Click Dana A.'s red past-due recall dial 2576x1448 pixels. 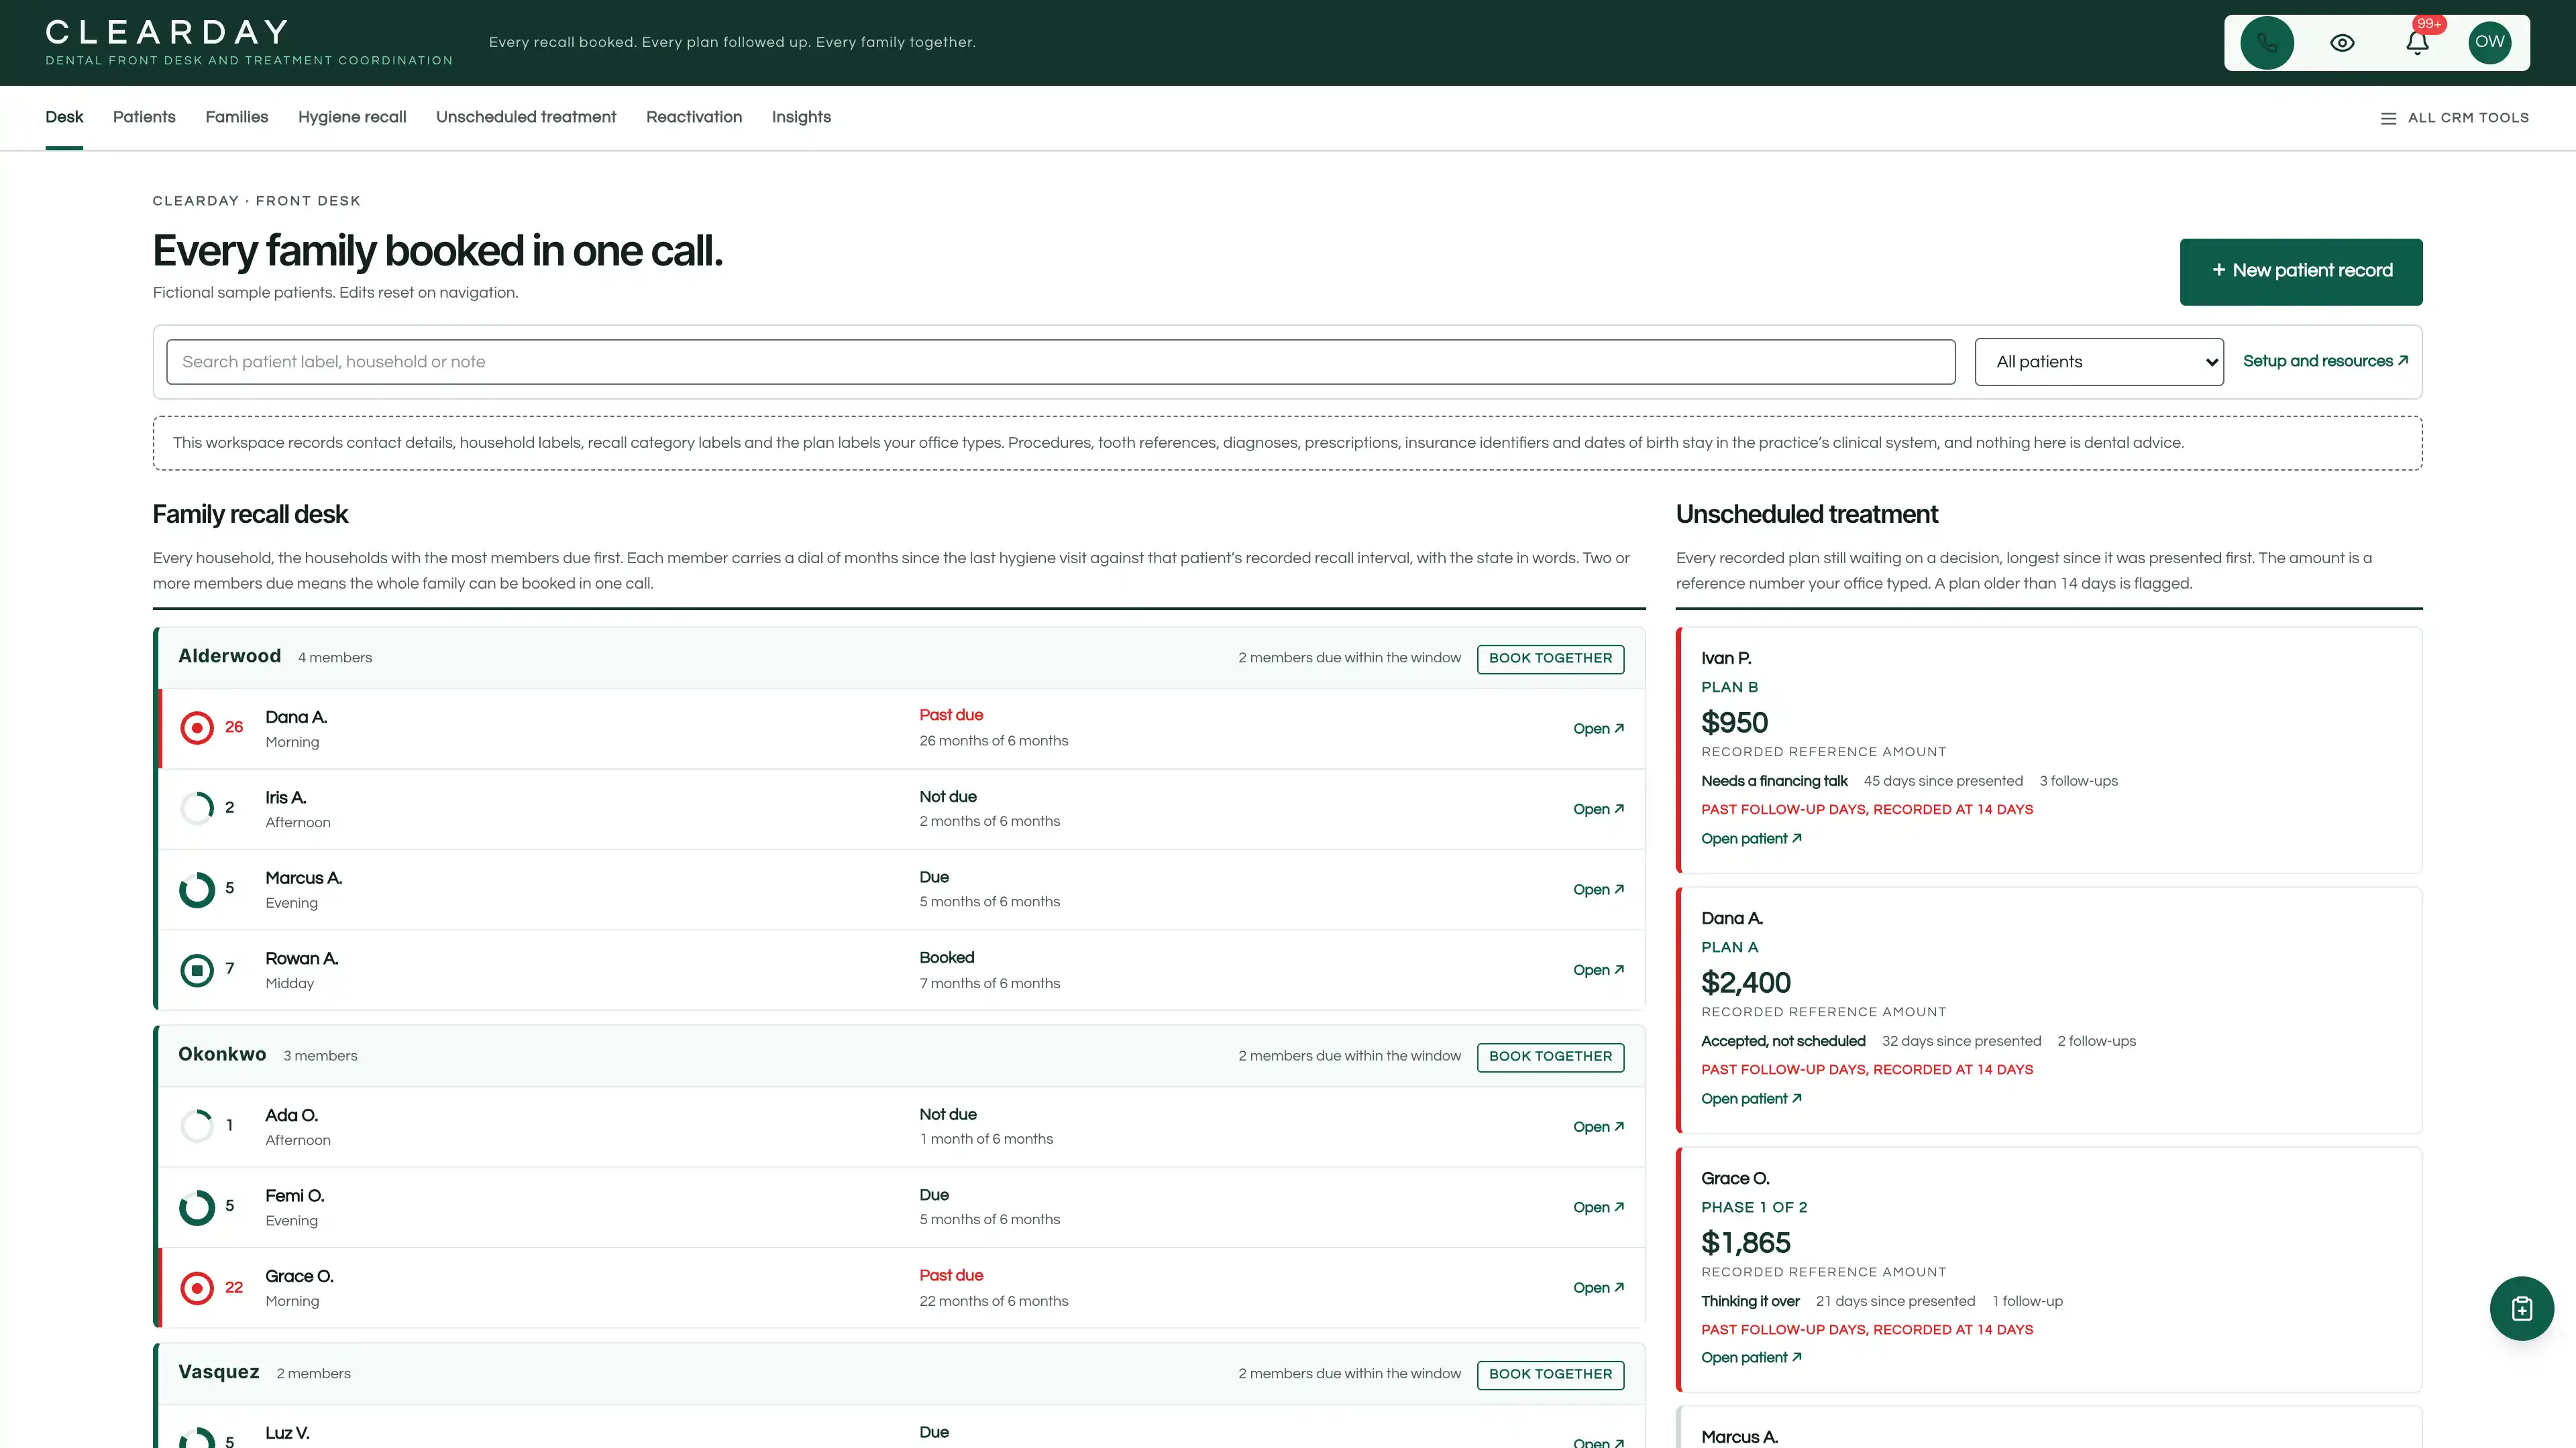197,727
